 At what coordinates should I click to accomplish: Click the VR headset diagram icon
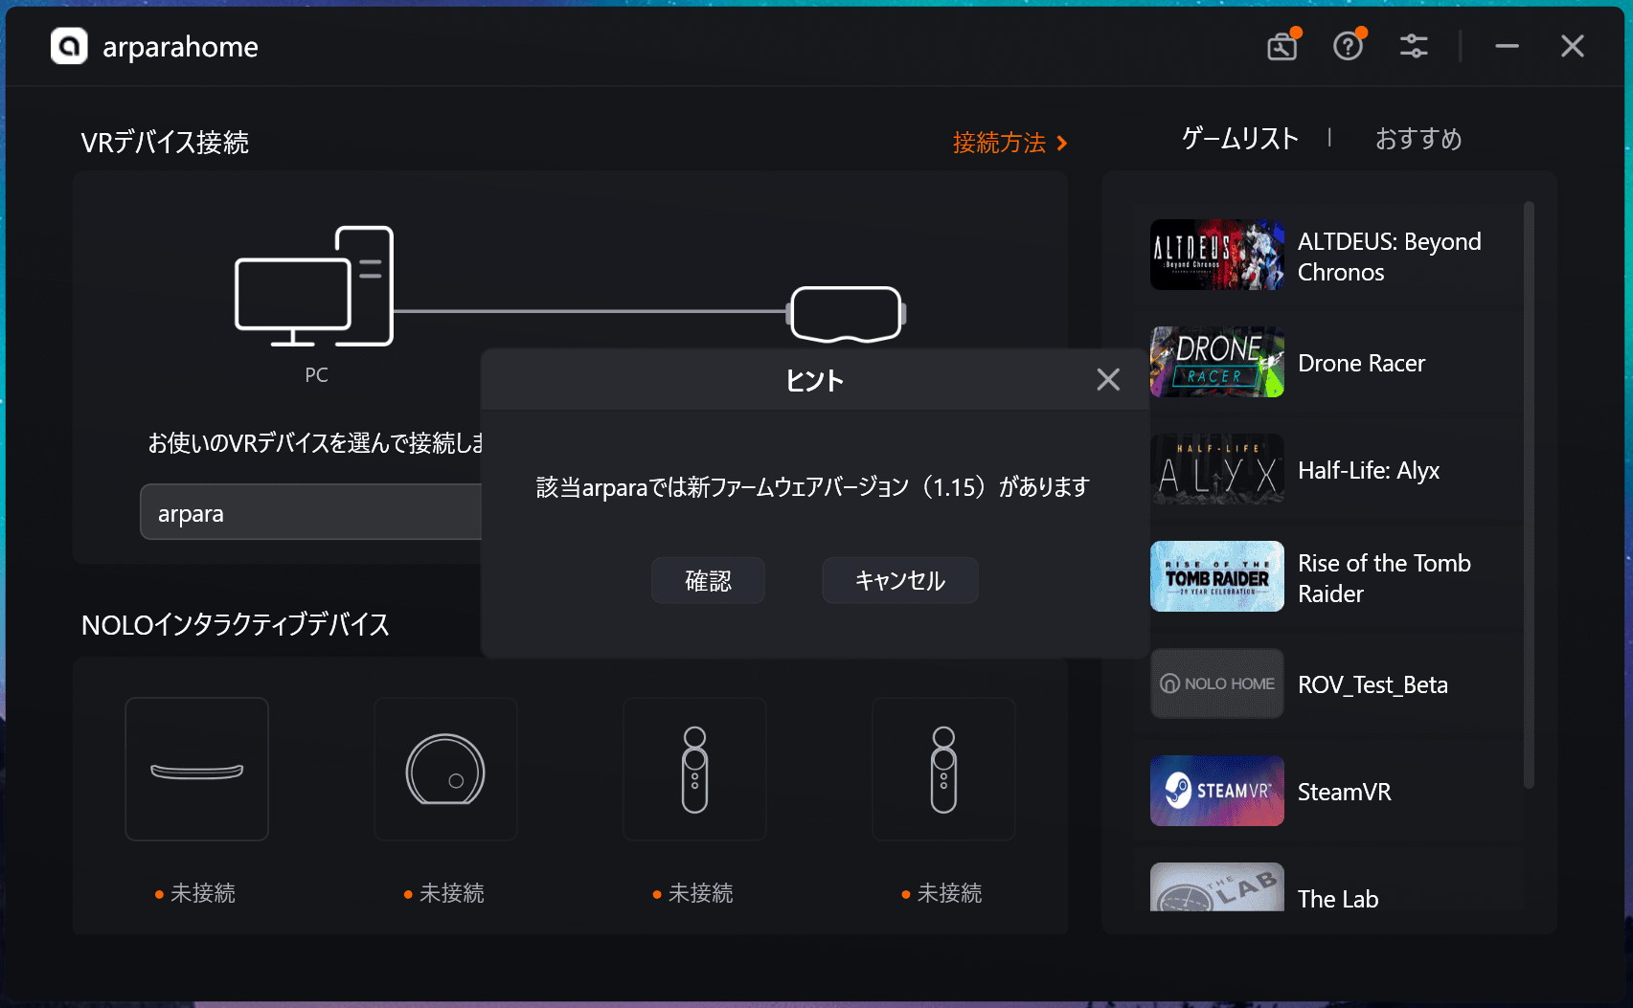coord(846,314)
